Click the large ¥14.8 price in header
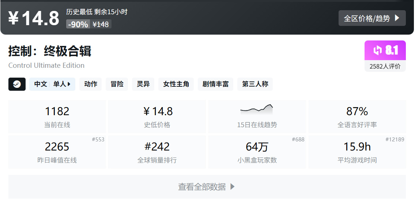 tap(34, 18)
